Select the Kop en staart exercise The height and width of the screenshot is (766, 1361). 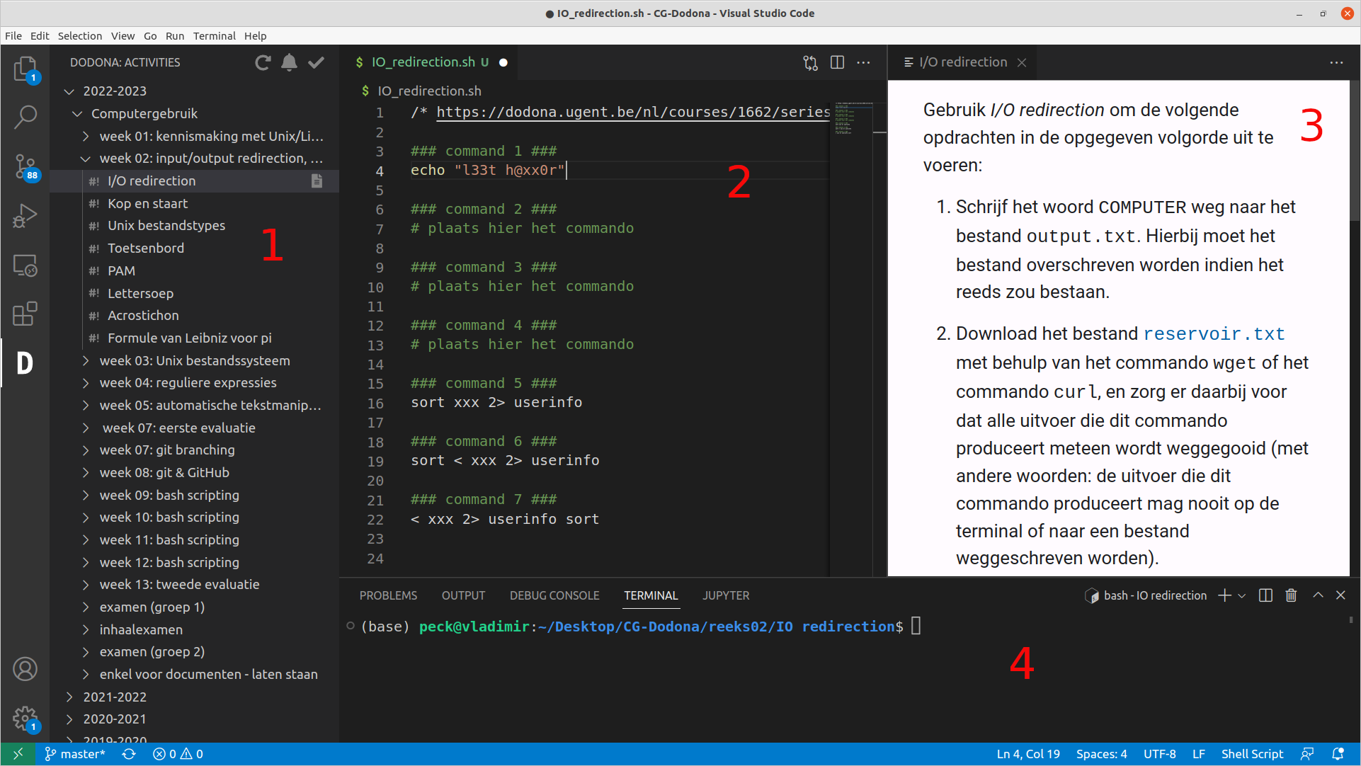click(x=147, y=203)
